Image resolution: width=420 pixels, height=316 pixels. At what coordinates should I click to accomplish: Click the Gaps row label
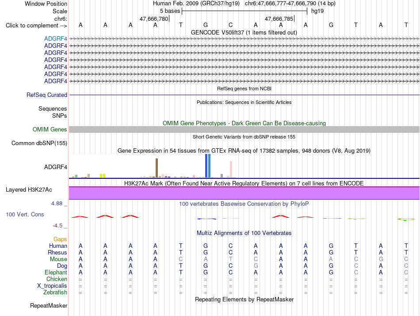(x=60, y=239)
